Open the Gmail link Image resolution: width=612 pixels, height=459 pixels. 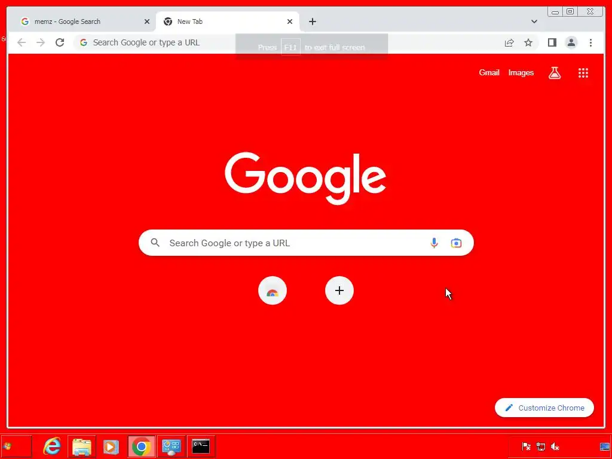coord(489,72)
